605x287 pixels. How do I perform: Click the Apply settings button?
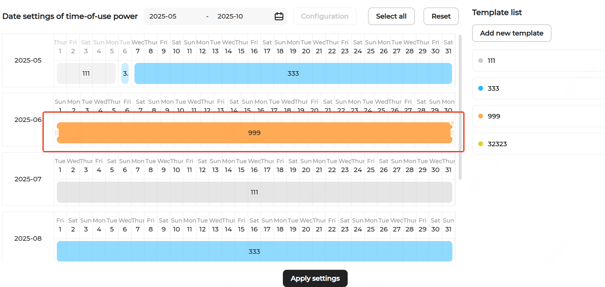point(315,278)
